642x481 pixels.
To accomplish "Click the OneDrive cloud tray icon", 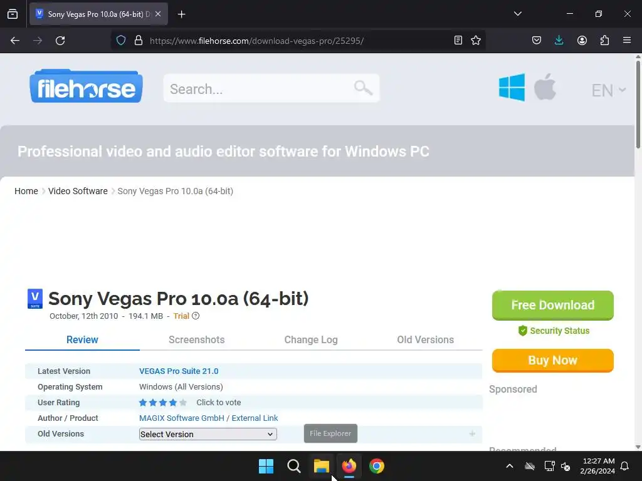I will (530, 466).
